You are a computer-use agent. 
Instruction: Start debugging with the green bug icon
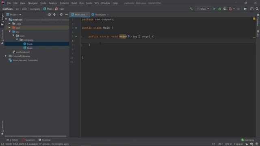tap(219, 9)
